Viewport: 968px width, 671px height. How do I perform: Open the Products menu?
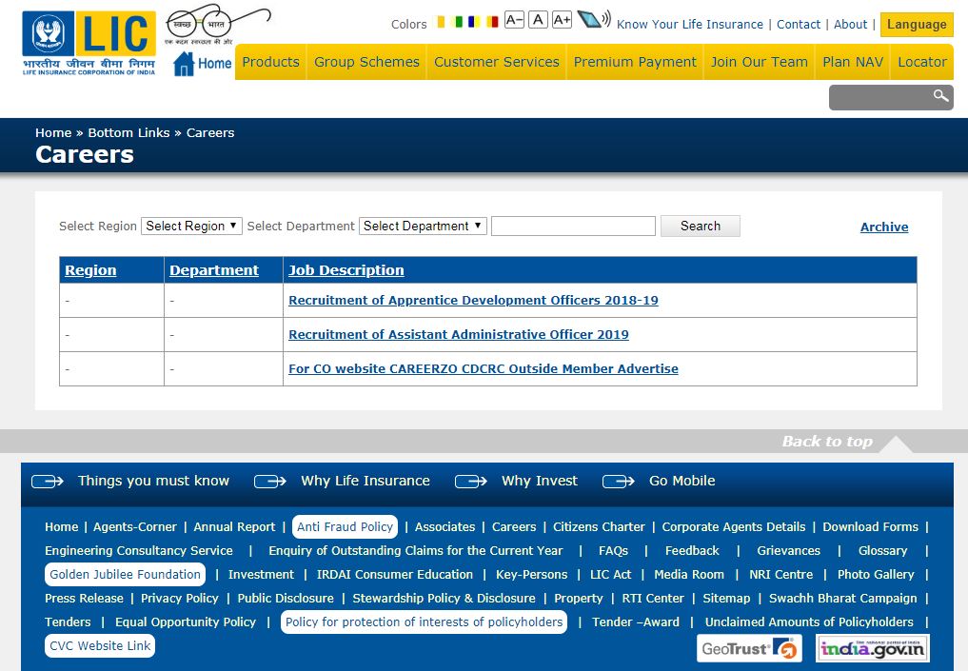coord(270,62)
